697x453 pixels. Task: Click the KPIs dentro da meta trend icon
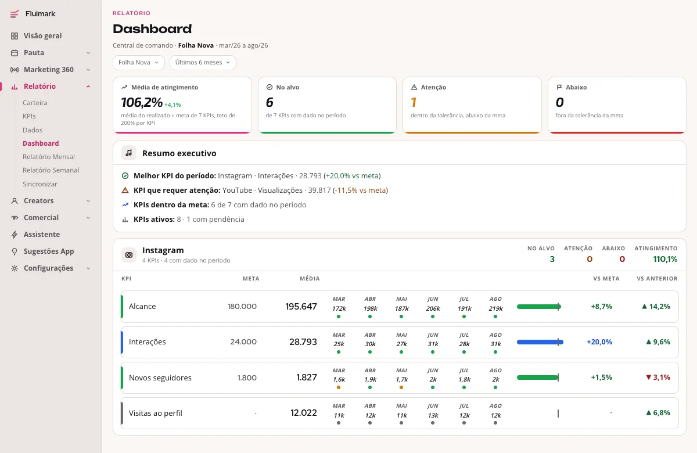(x=125, y=204)
